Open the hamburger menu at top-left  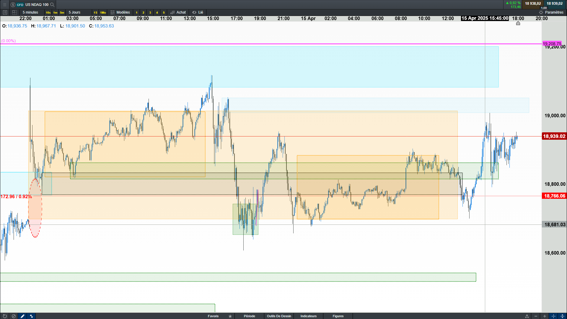coord(4,4)
